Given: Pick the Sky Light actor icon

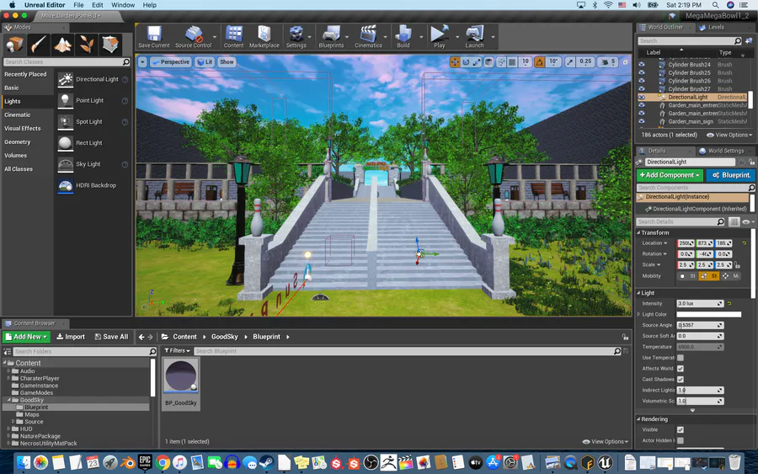Looking at the screenshot, I should pyautogui.click(x=65, y=164).
